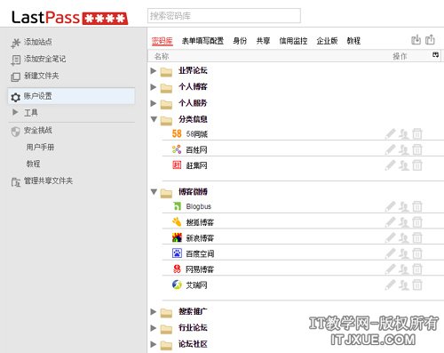The height and width of the screenshot is (353, 444).
Task: Select the 赶集网 site entry
Action: [196, 165]
